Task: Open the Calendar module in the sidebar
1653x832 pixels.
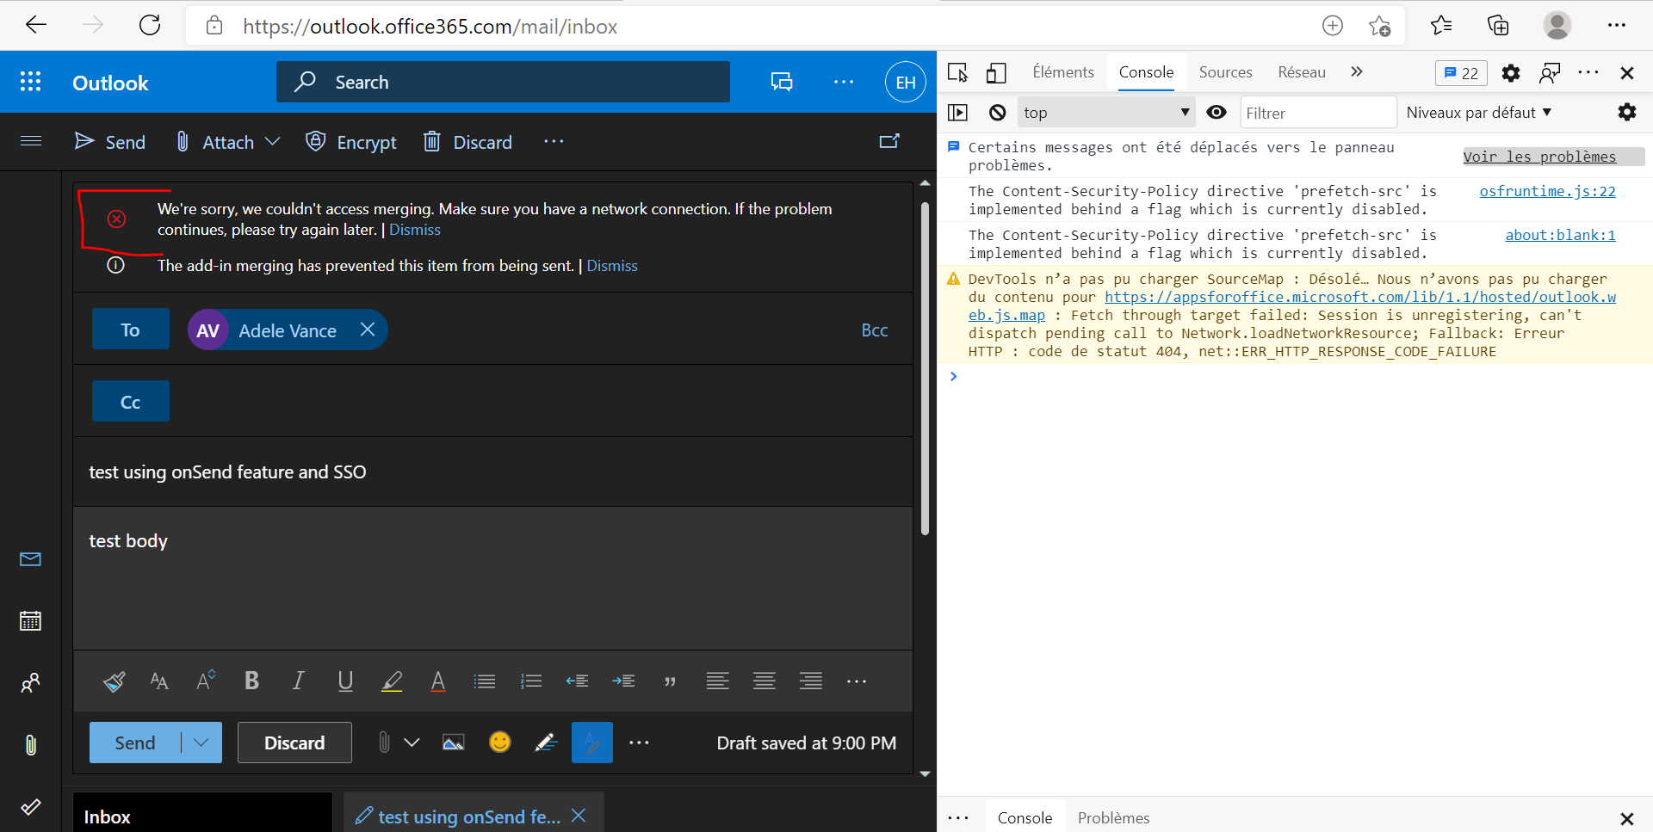Action: point(31,621)
